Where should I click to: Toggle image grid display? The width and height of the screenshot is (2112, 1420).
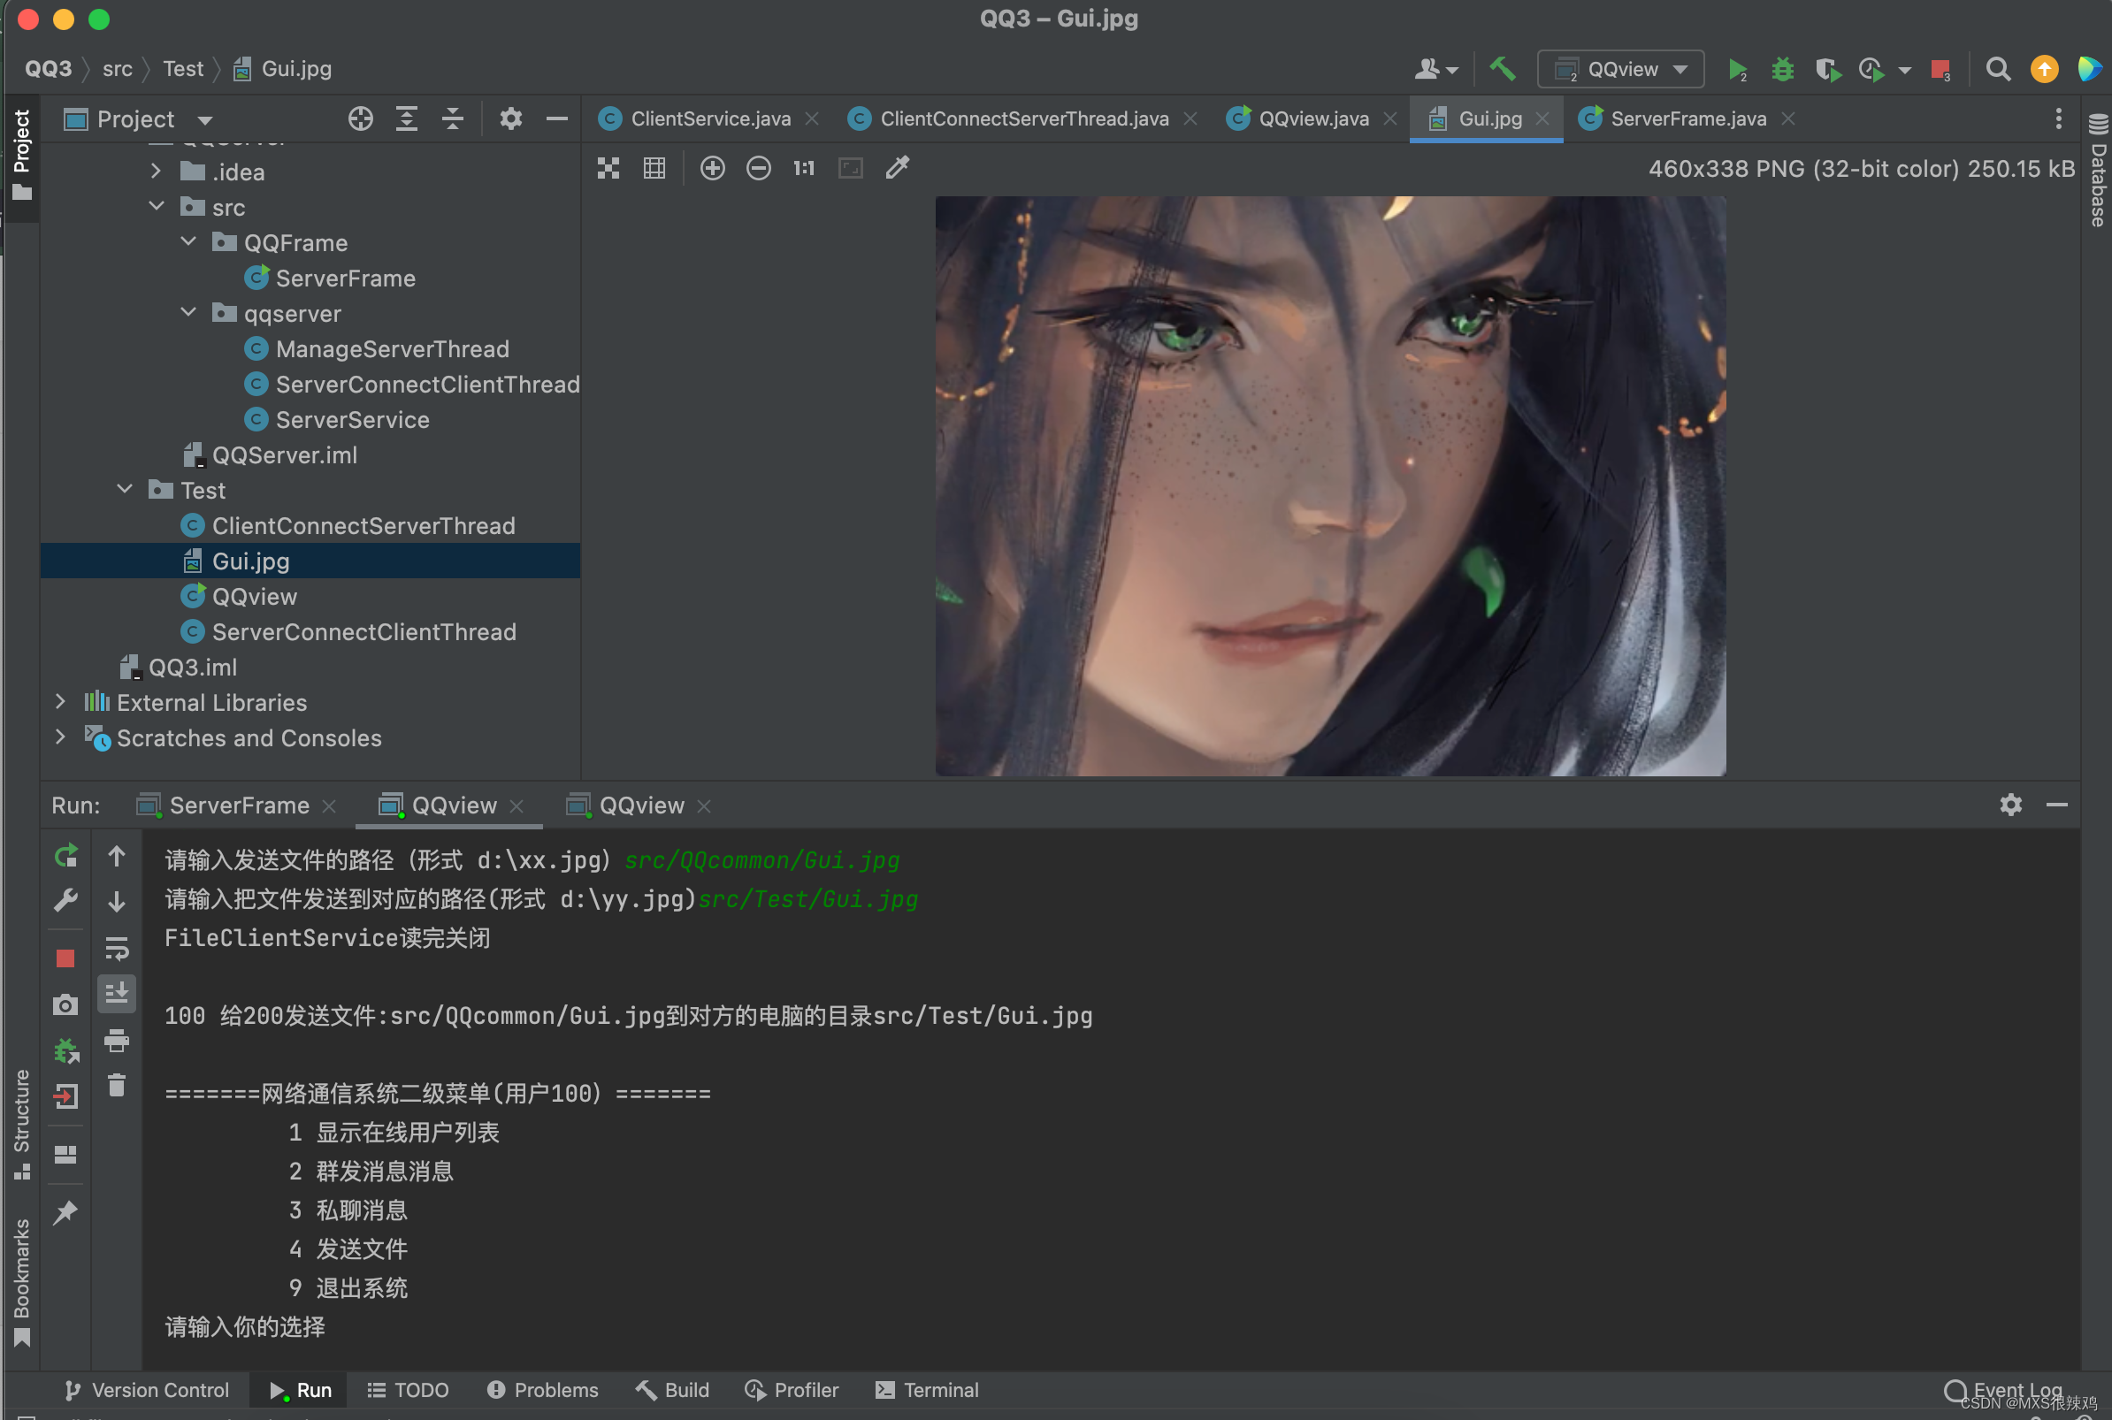click(654, 169)
